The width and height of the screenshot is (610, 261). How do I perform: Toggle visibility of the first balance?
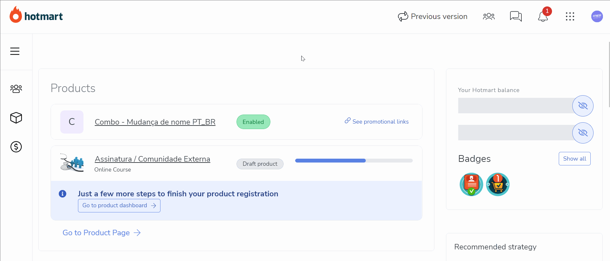[x=583, y=106]
